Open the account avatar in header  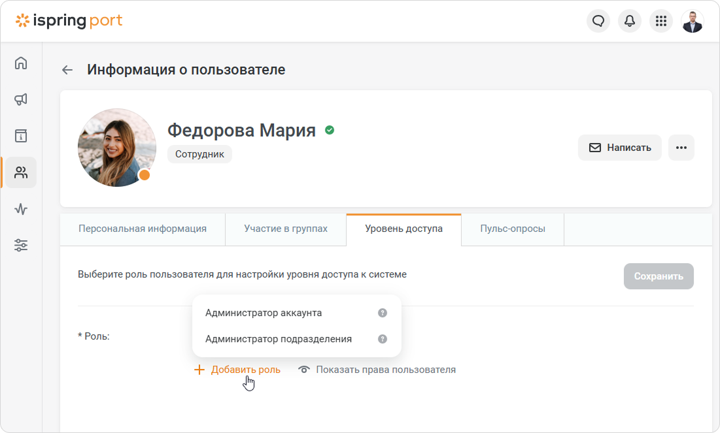[x=692, y=21]
